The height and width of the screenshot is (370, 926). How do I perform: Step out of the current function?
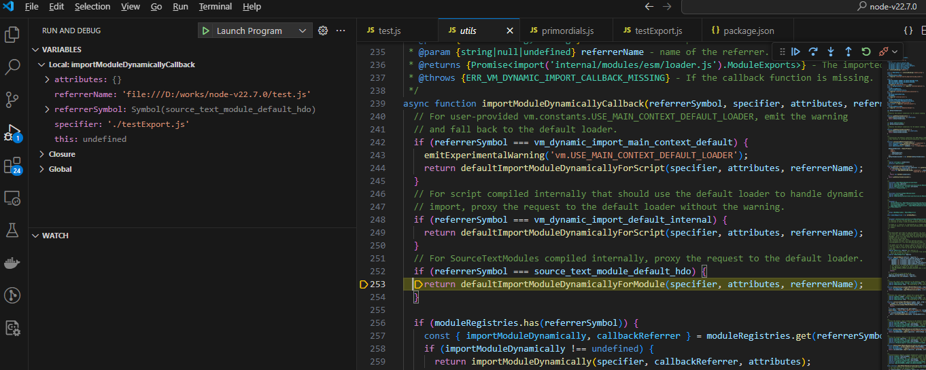pos(848,52)
